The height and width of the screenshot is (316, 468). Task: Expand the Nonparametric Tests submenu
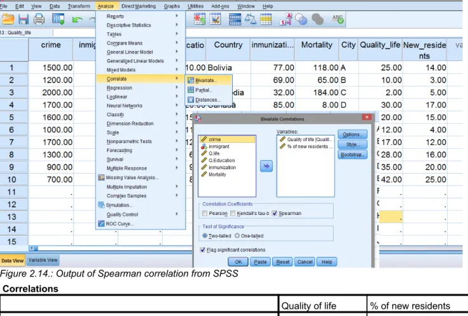pos(141,141)
